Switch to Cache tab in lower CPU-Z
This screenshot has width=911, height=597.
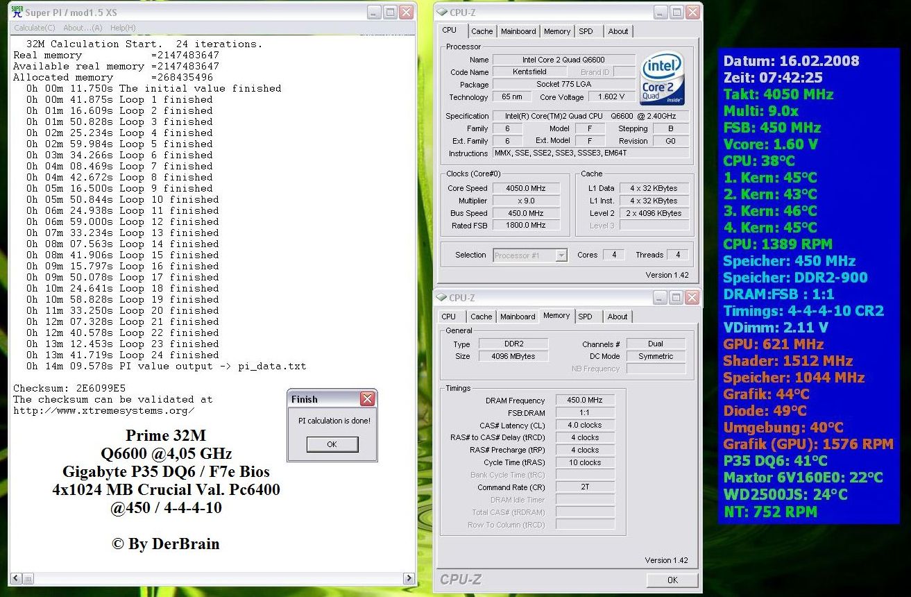(x=481, y=317)
